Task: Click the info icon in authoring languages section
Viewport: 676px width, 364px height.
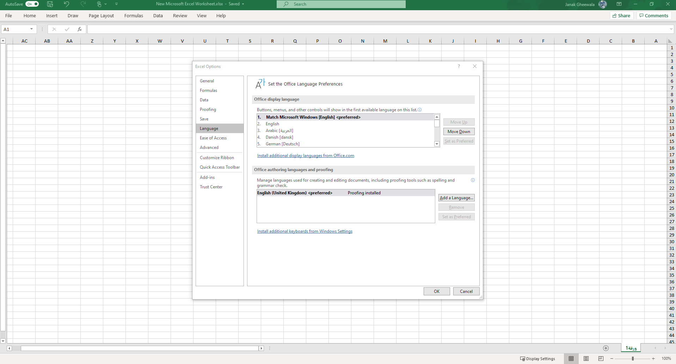Action: (473, 180)
